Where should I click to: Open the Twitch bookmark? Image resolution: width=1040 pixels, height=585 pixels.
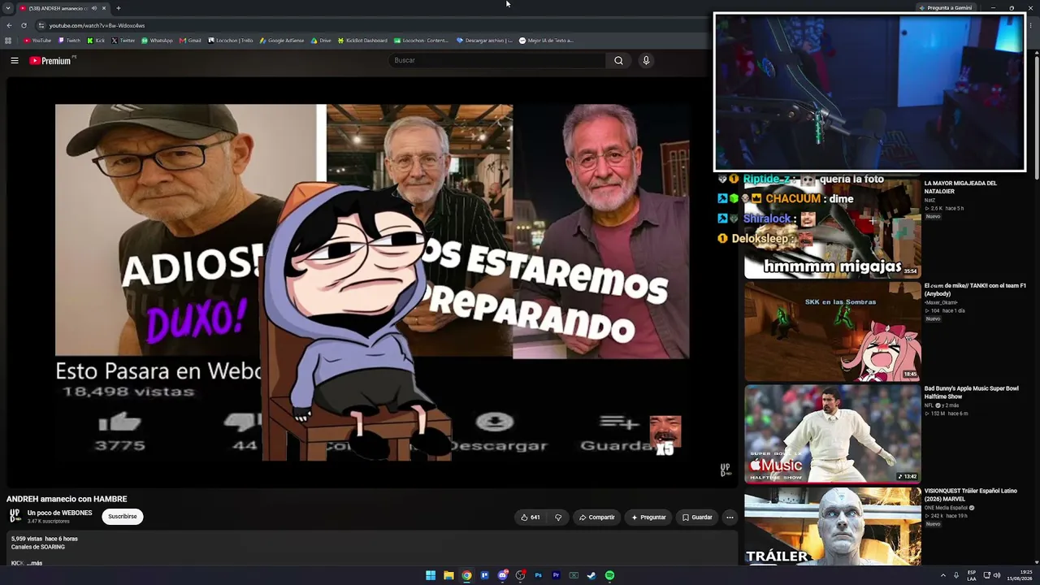coord(69,41)
